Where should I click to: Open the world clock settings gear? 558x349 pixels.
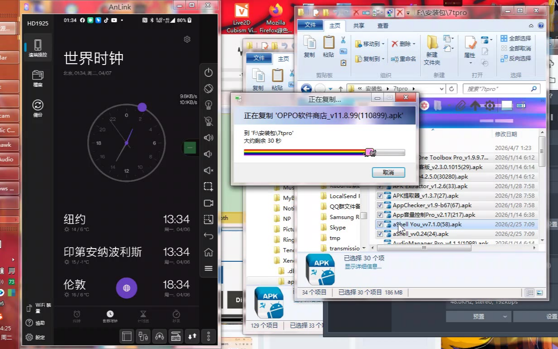tap(187, 40)
